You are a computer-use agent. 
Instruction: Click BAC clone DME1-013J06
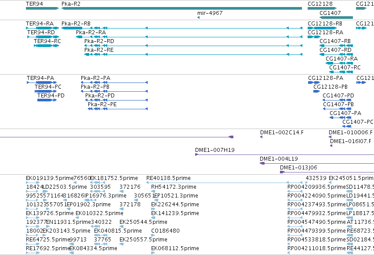[327, 172]
